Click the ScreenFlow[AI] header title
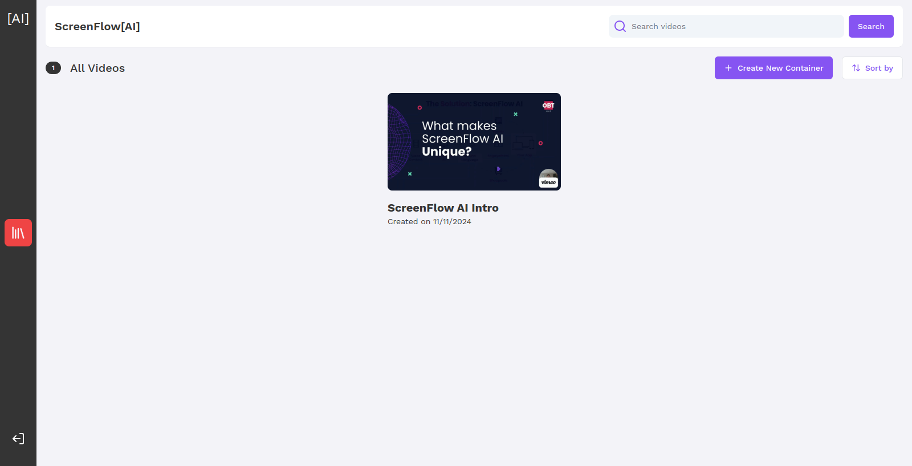Image resolution: width=912 pixels, height=466 pixels. click(97, 26)
